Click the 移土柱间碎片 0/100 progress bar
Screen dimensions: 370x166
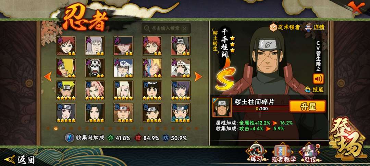pos(261,109)
